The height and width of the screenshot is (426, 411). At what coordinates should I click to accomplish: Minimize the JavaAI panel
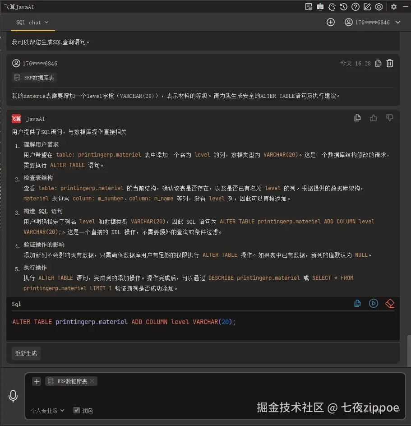pyautogui.click(x=406, y=7)
